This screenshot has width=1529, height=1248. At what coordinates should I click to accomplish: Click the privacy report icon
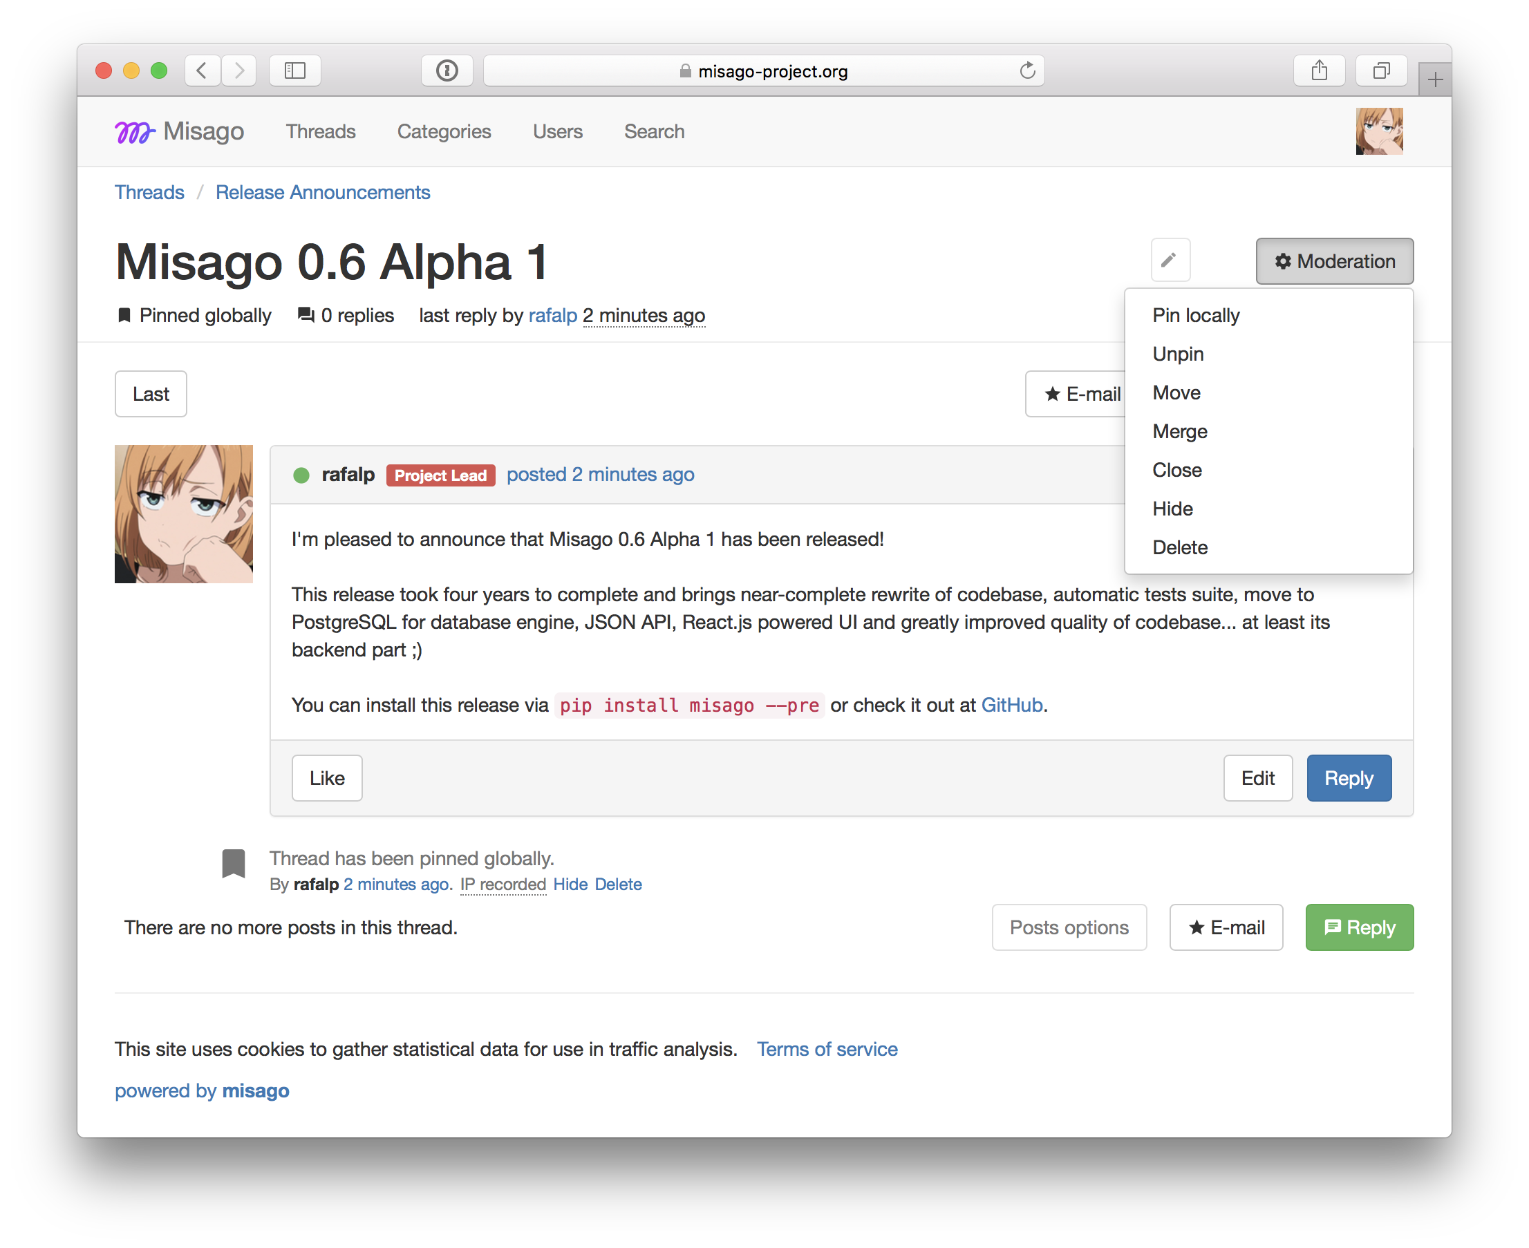pyautogui.click(x=447, y=70)
